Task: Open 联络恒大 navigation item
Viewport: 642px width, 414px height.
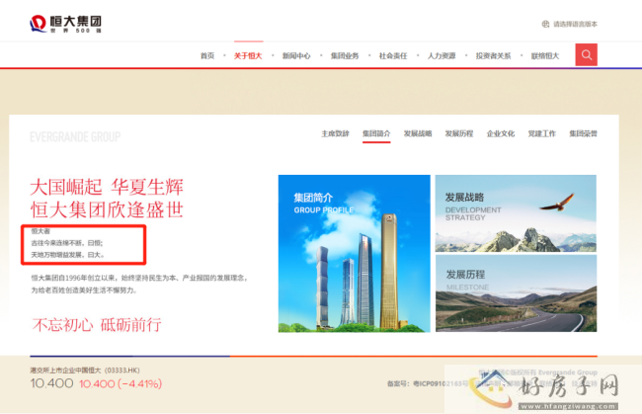Action: click(x=545, y=55)
